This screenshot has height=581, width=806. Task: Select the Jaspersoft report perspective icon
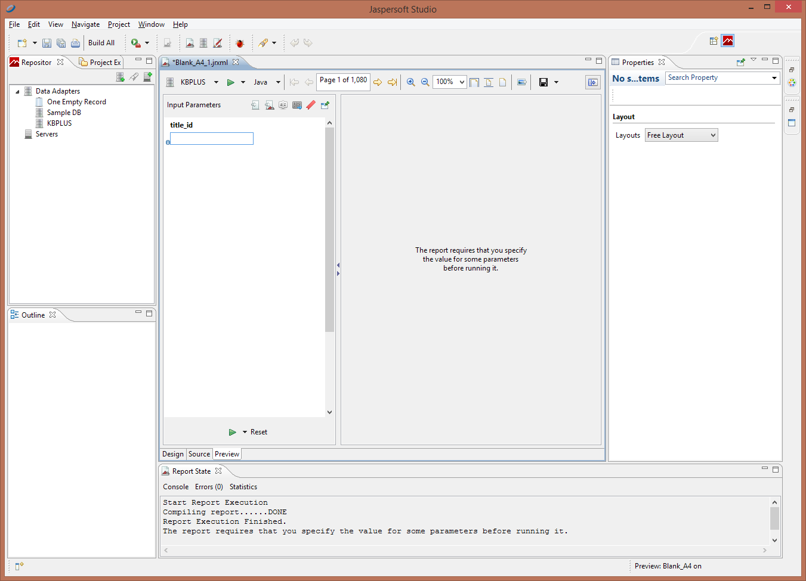pos(728,41)
